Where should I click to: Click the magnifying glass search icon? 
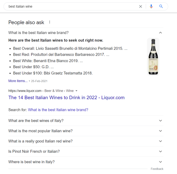(161, 6)
